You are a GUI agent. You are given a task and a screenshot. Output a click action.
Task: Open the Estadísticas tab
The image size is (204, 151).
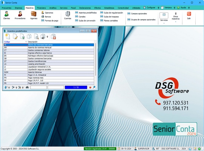click(109, 8)
